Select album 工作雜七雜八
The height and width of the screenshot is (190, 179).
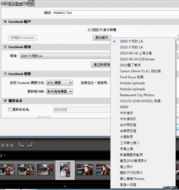(143, 143)
